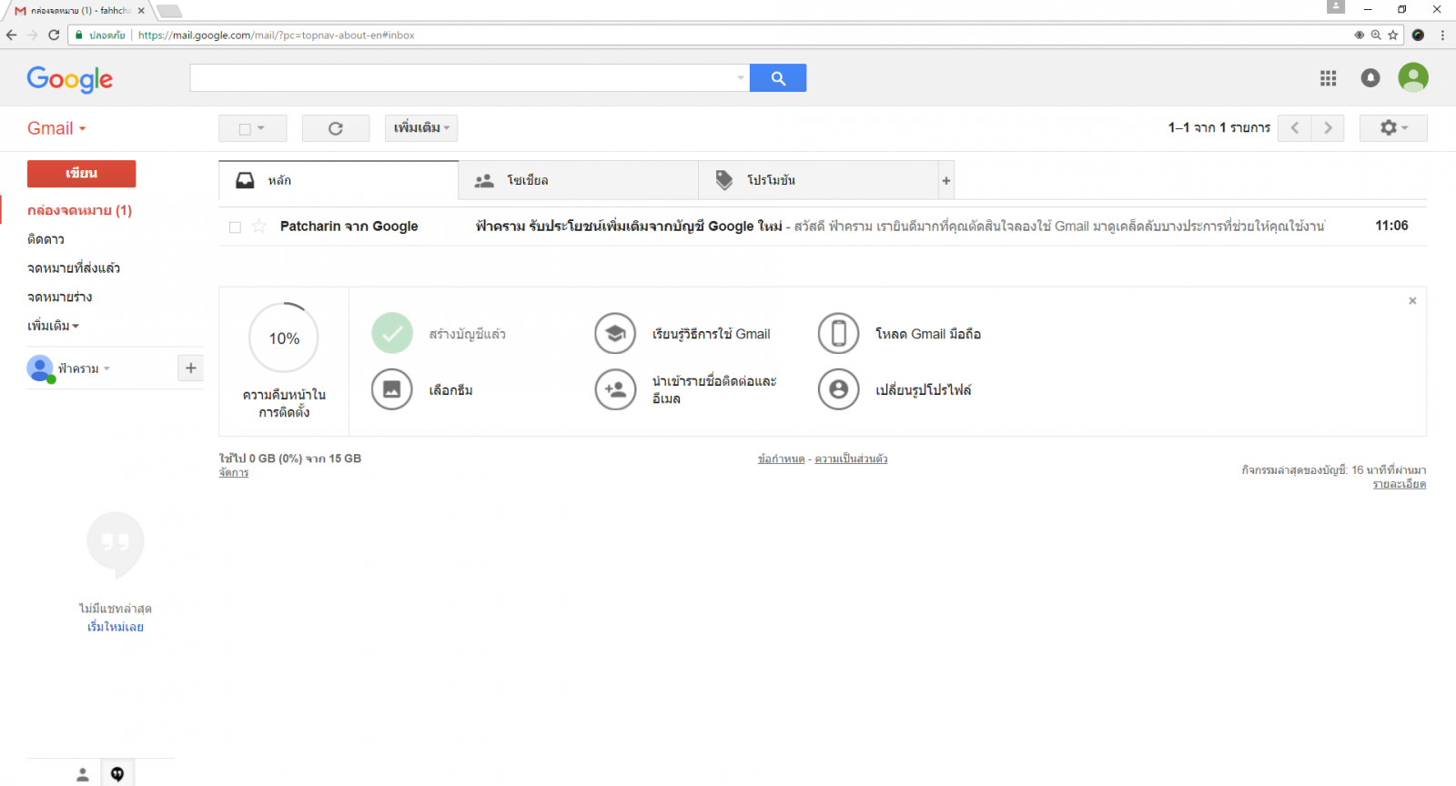Image resolution: width=1456 pixels, height=786 pixels.
Task: Bookmark this page with star
Action: pos(1392,35)
